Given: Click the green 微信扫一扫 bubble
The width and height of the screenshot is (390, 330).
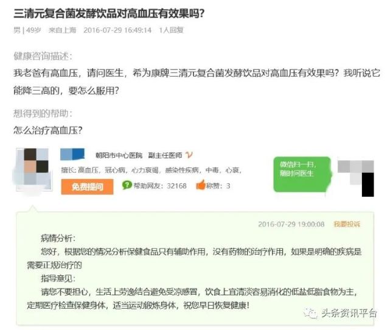Looking at the screenshot, I should click(303, 174).
